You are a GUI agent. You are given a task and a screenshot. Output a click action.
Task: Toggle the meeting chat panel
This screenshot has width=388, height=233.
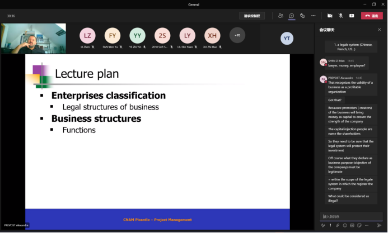point(292,16)
